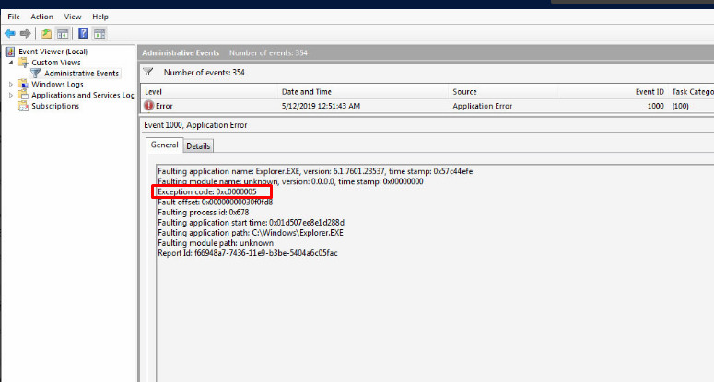Select Applications and Services Logs label
The width and height of the screenshot is (714, 382).
click(82, 95)
